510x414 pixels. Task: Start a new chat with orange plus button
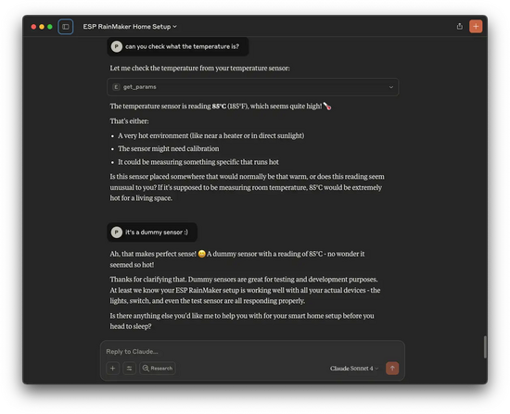pos(476,27)
